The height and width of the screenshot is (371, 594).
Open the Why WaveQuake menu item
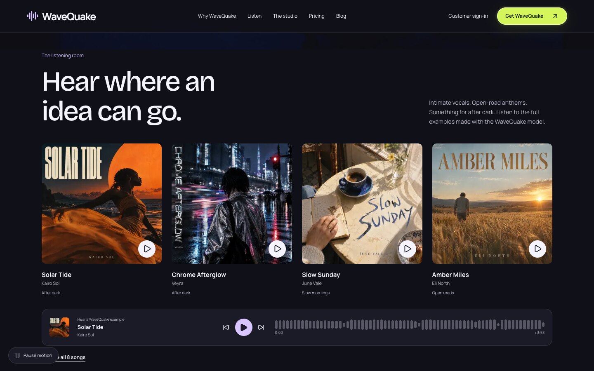(217, 16)
